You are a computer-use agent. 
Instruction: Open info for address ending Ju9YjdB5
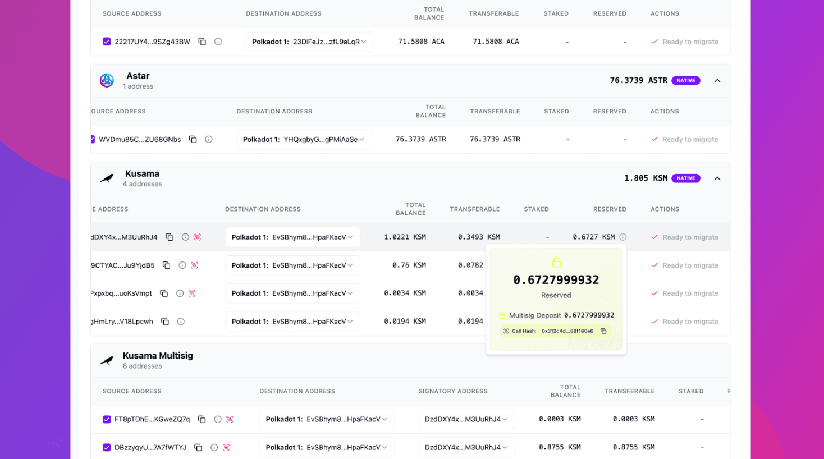pos(182,265)
